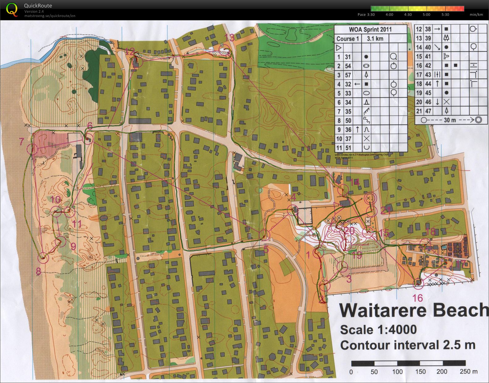The image size is (489, 383).
Task: Click control circle 9 on the map
Action: point(61,242)
